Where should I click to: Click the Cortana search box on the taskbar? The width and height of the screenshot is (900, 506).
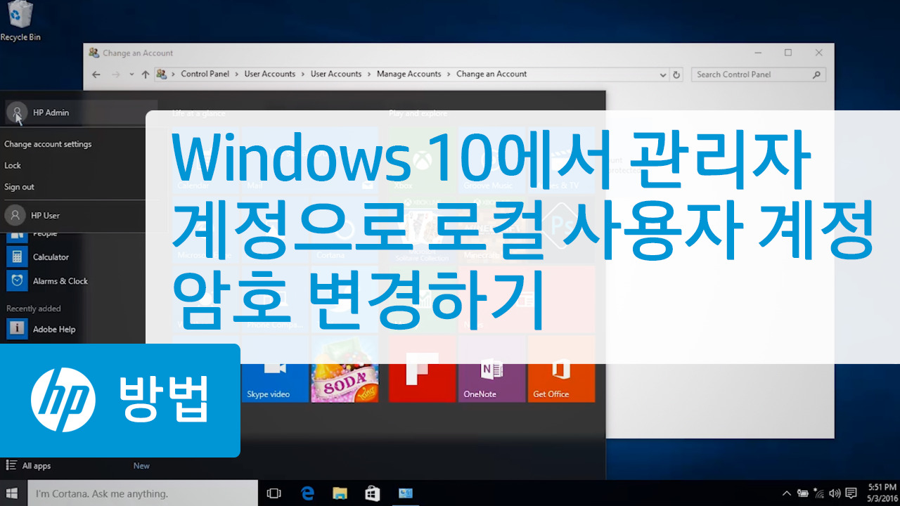coord(141,493)
